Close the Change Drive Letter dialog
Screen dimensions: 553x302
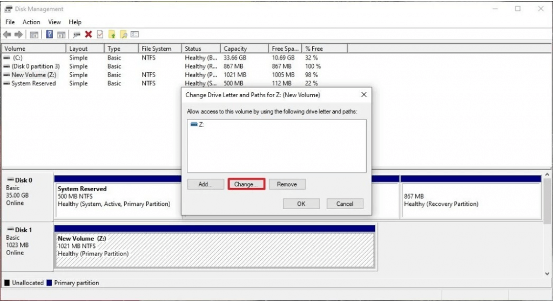[363, 95]
